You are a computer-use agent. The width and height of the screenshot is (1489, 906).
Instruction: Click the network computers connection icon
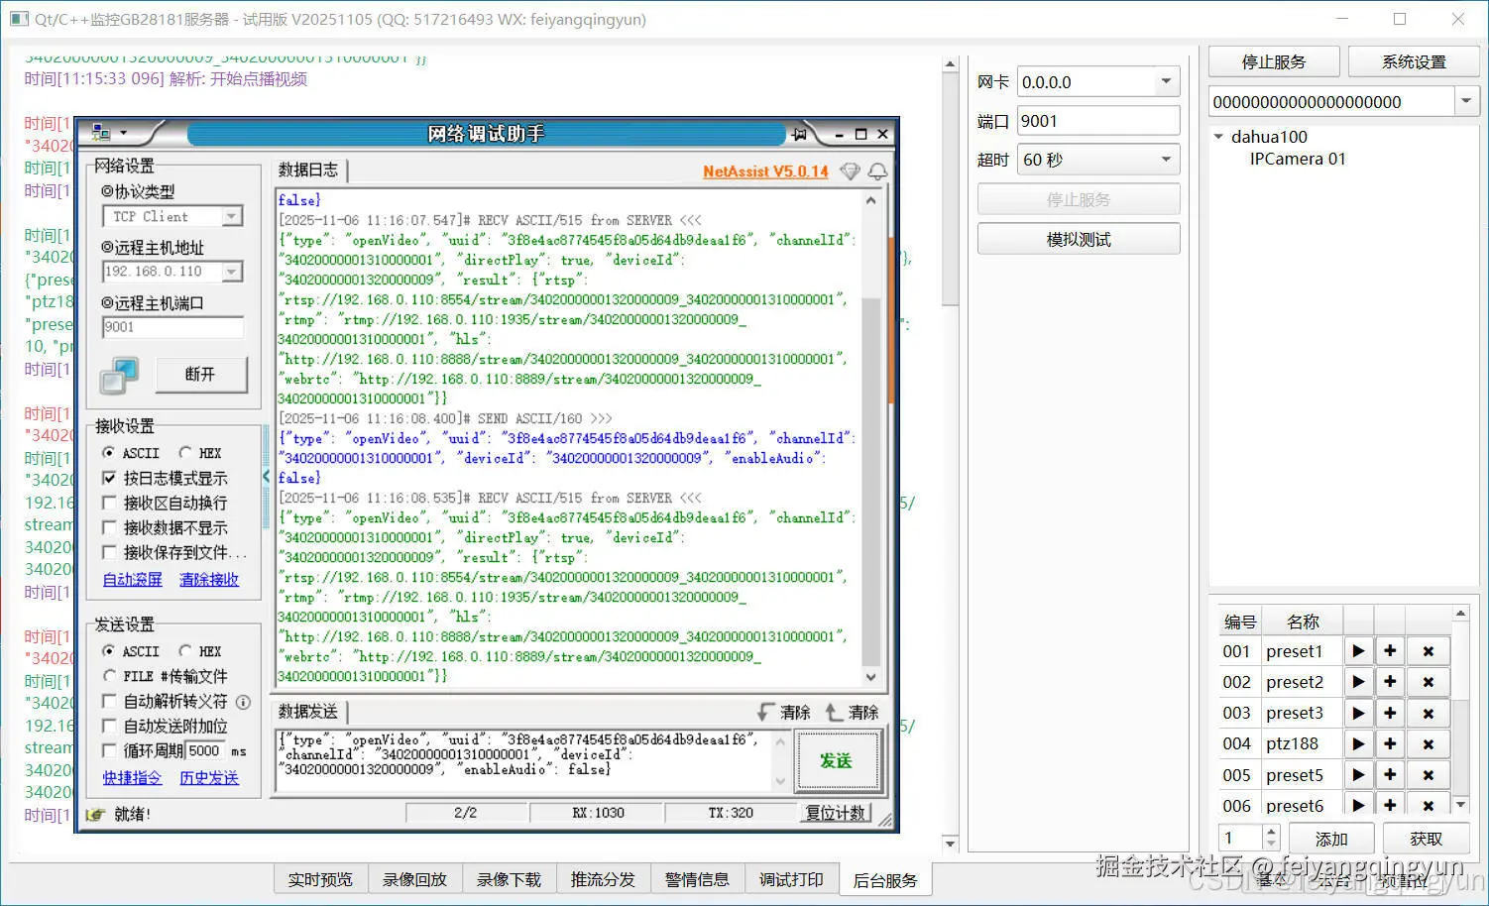(119, 376)
